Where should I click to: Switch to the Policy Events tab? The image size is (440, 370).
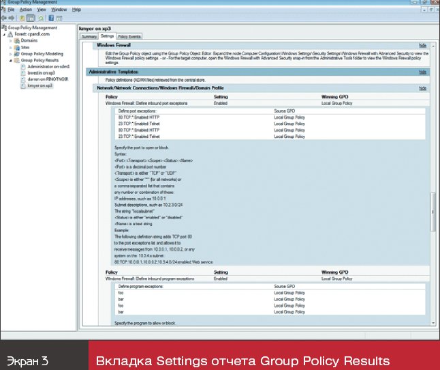(129, 35)
